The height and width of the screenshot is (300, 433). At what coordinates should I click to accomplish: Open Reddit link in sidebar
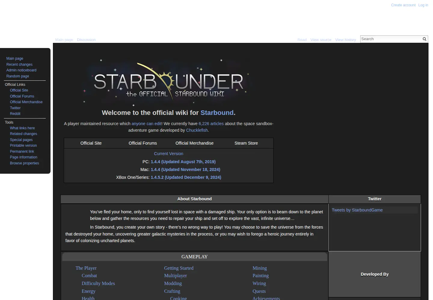(15, 114)
